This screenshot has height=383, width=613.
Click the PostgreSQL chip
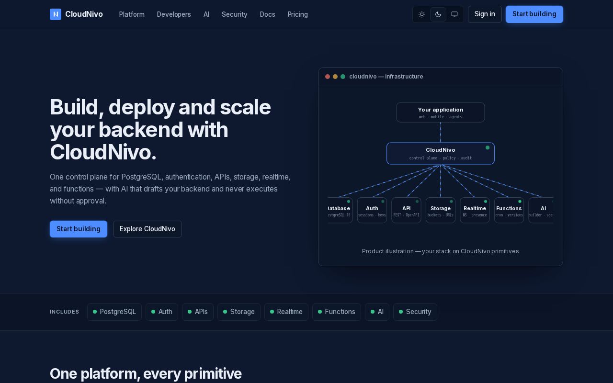click(114, 312)
